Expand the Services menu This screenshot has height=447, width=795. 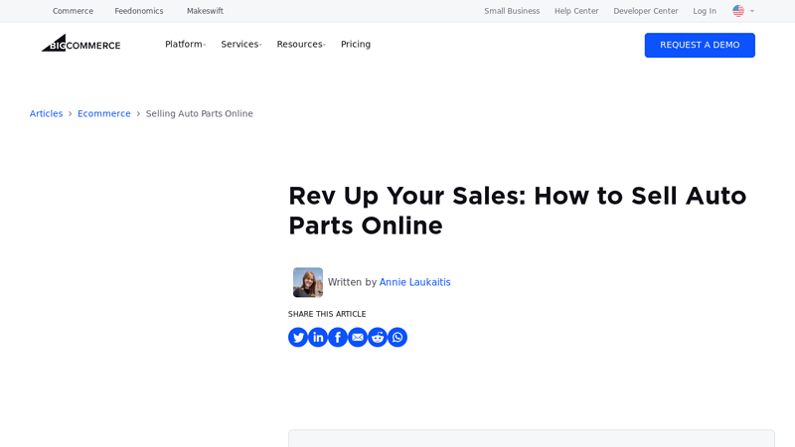coord(241,44)
